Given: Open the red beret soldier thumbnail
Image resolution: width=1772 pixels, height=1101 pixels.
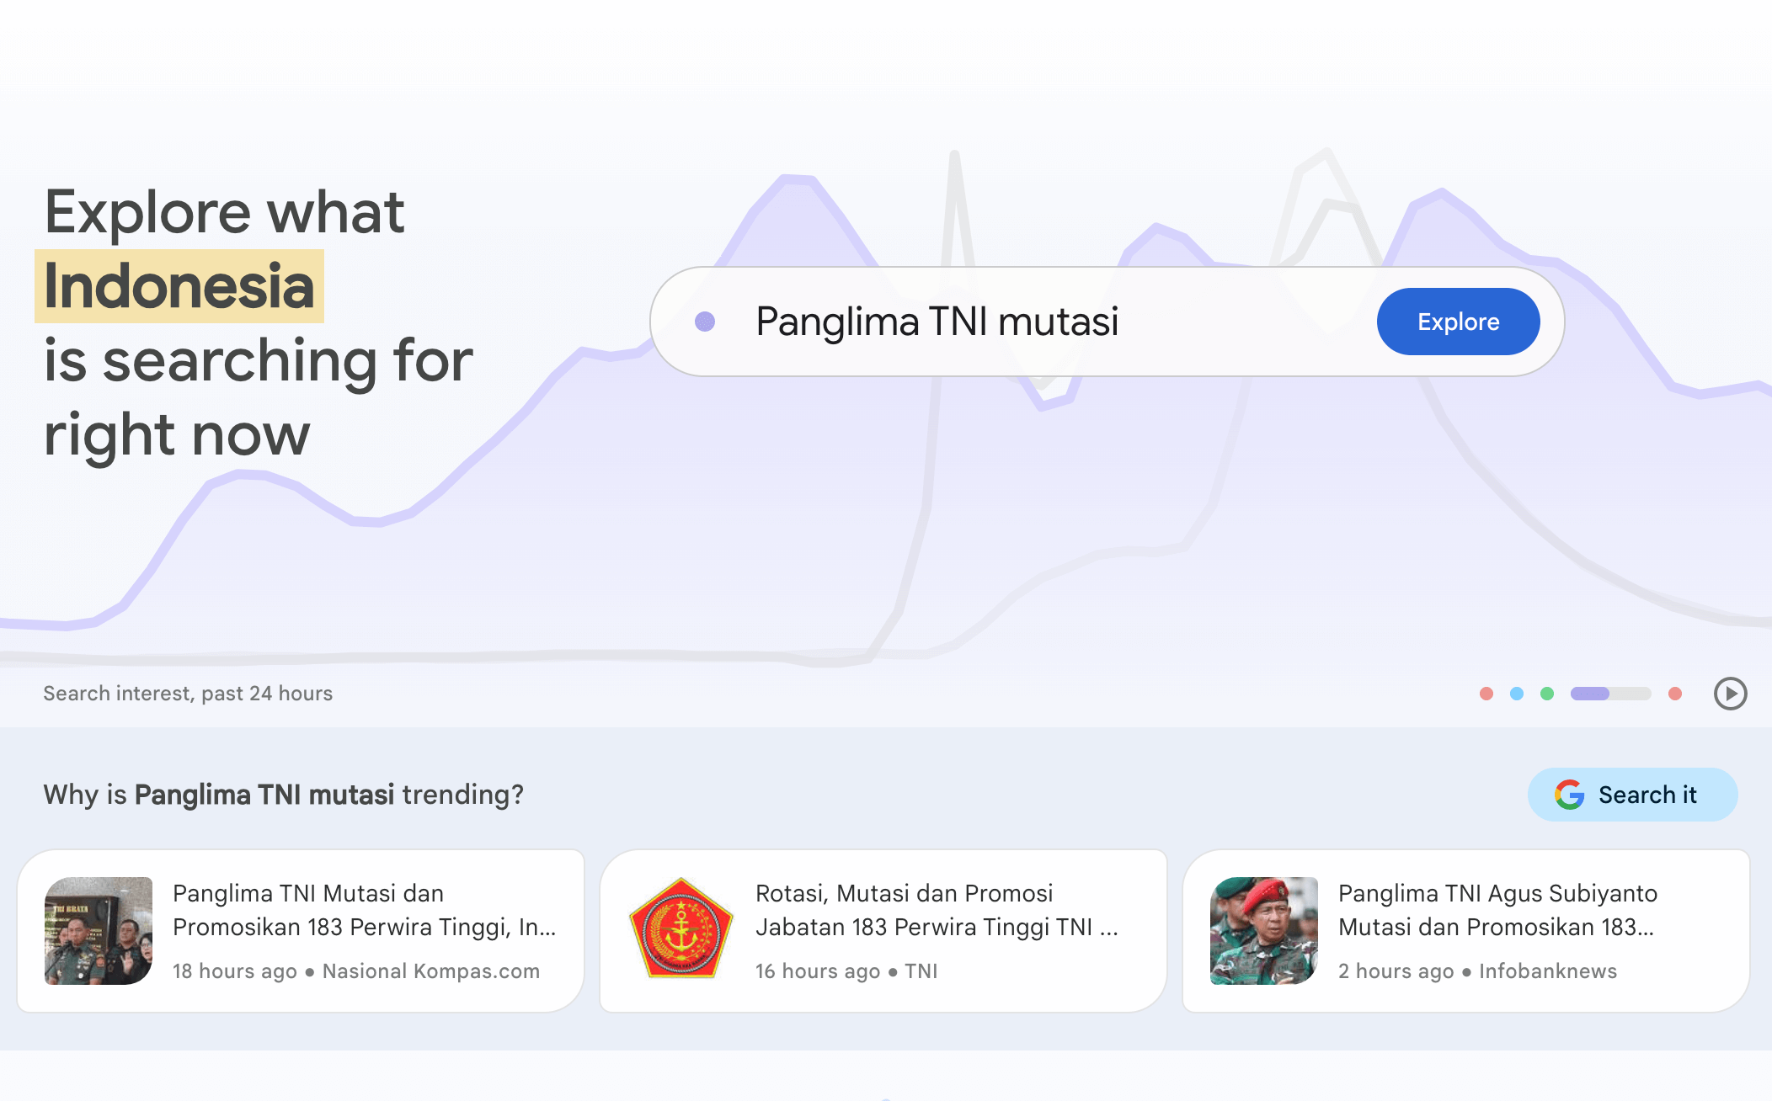Looking at the screenshot, I should [1264, 931].
